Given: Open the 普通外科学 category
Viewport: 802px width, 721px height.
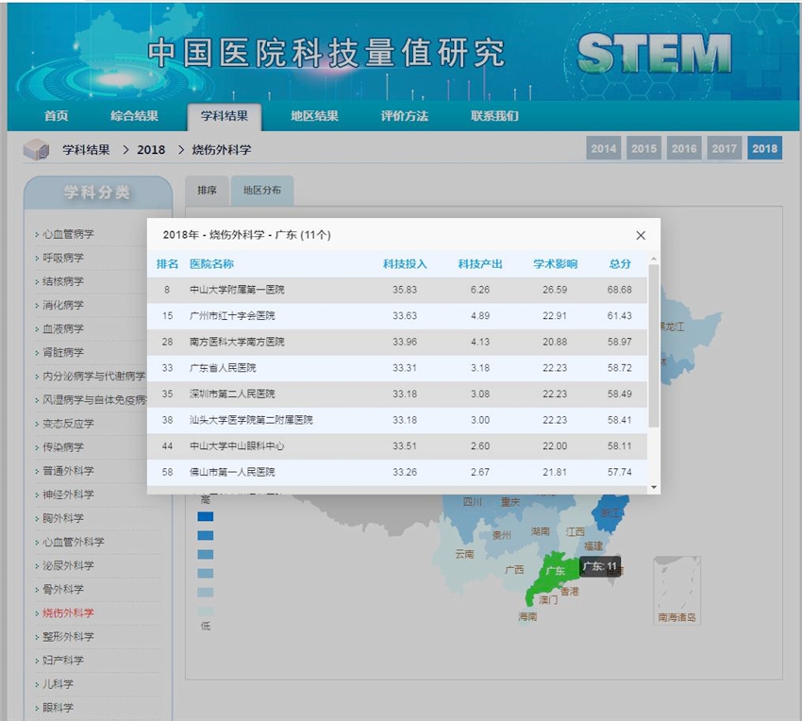Looking at the screenshot, I should [x=68, y=471].
